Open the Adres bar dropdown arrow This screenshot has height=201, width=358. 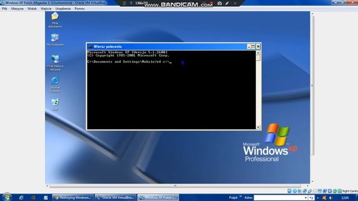point(306,198)
